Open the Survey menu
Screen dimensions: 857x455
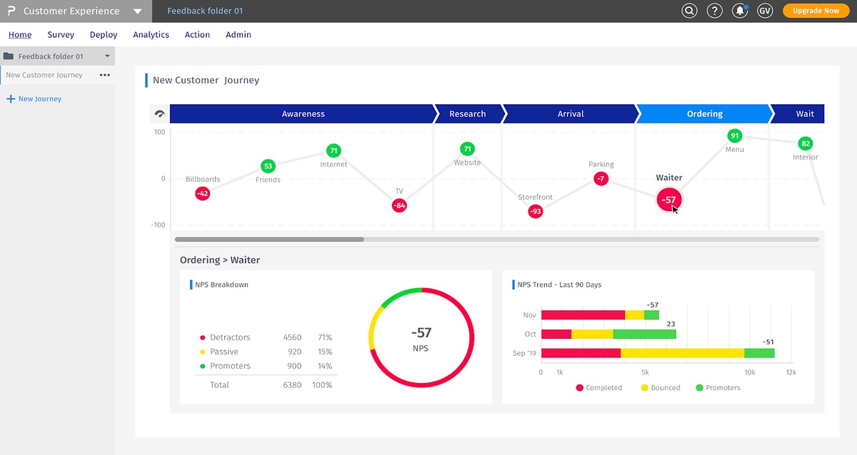point(61,34)
